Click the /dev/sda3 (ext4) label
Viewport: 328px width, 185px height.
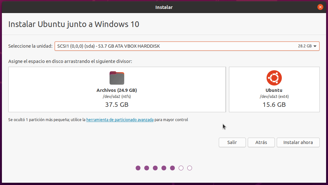click(274, 96)
